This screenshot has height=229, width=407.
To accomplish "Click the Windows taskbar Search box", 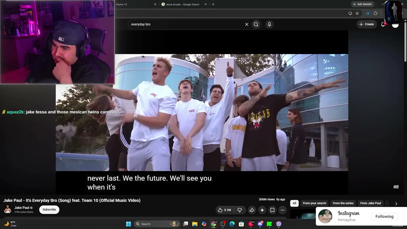I will 157,224.
